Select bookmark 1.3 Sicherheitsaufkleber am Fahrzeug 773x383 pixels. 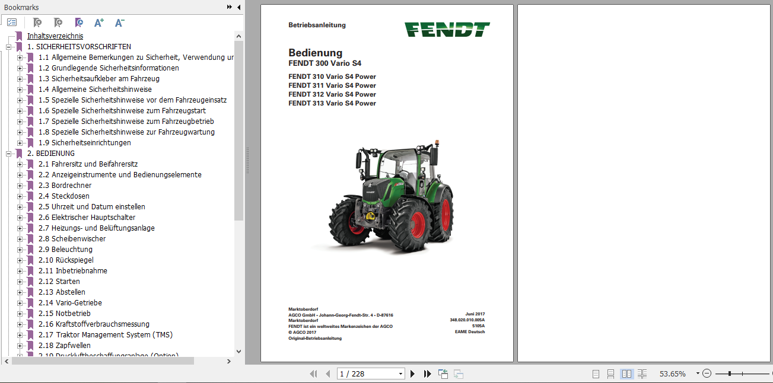tap(99, 78)
